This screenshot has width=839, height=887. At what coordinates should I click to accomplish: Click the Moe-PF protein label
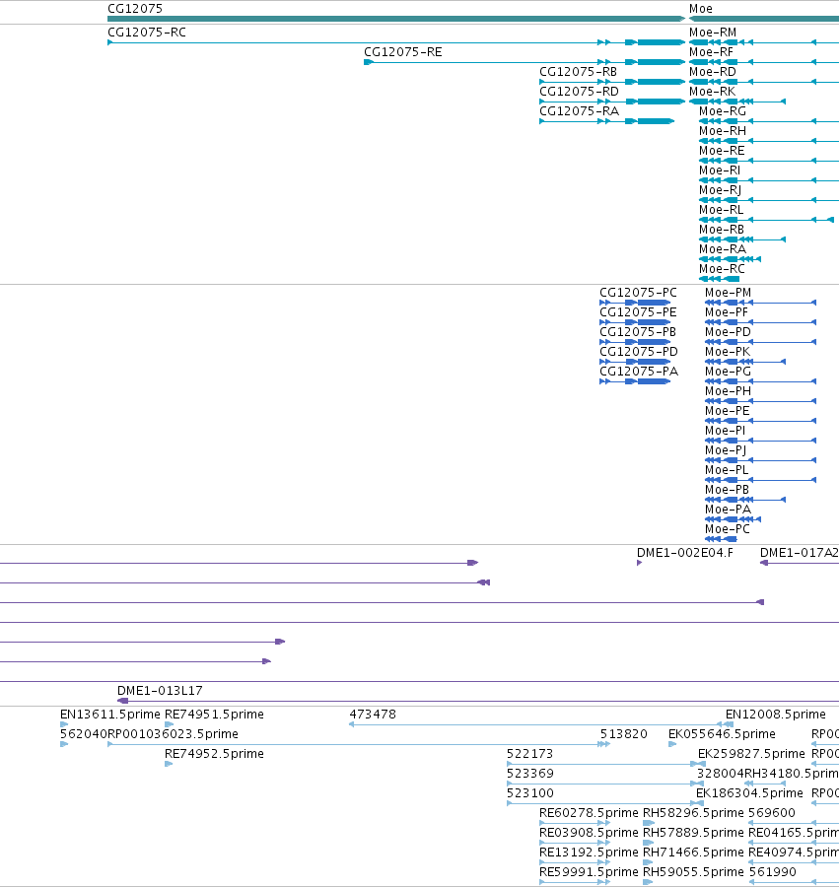tap(727, 312)
